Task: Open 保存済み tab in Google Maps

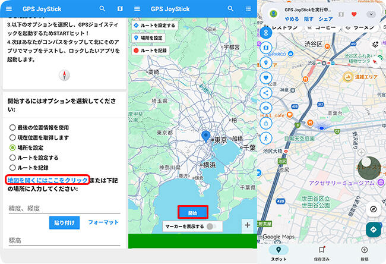Action: (321, 253)
